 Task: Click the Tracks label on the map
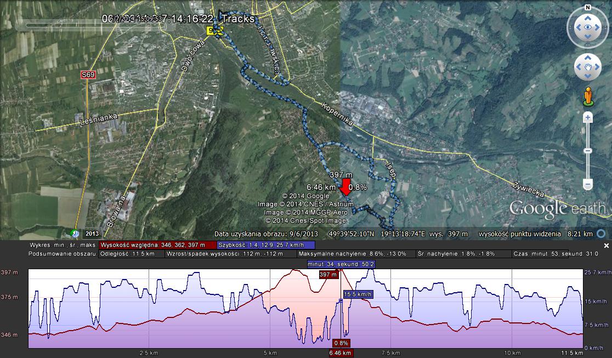click(239, 19)
